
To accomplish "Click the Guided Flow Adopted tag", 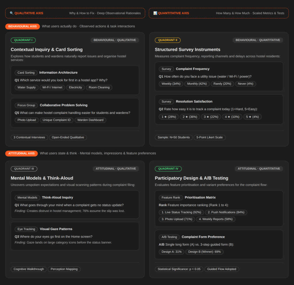I will 222,269.
